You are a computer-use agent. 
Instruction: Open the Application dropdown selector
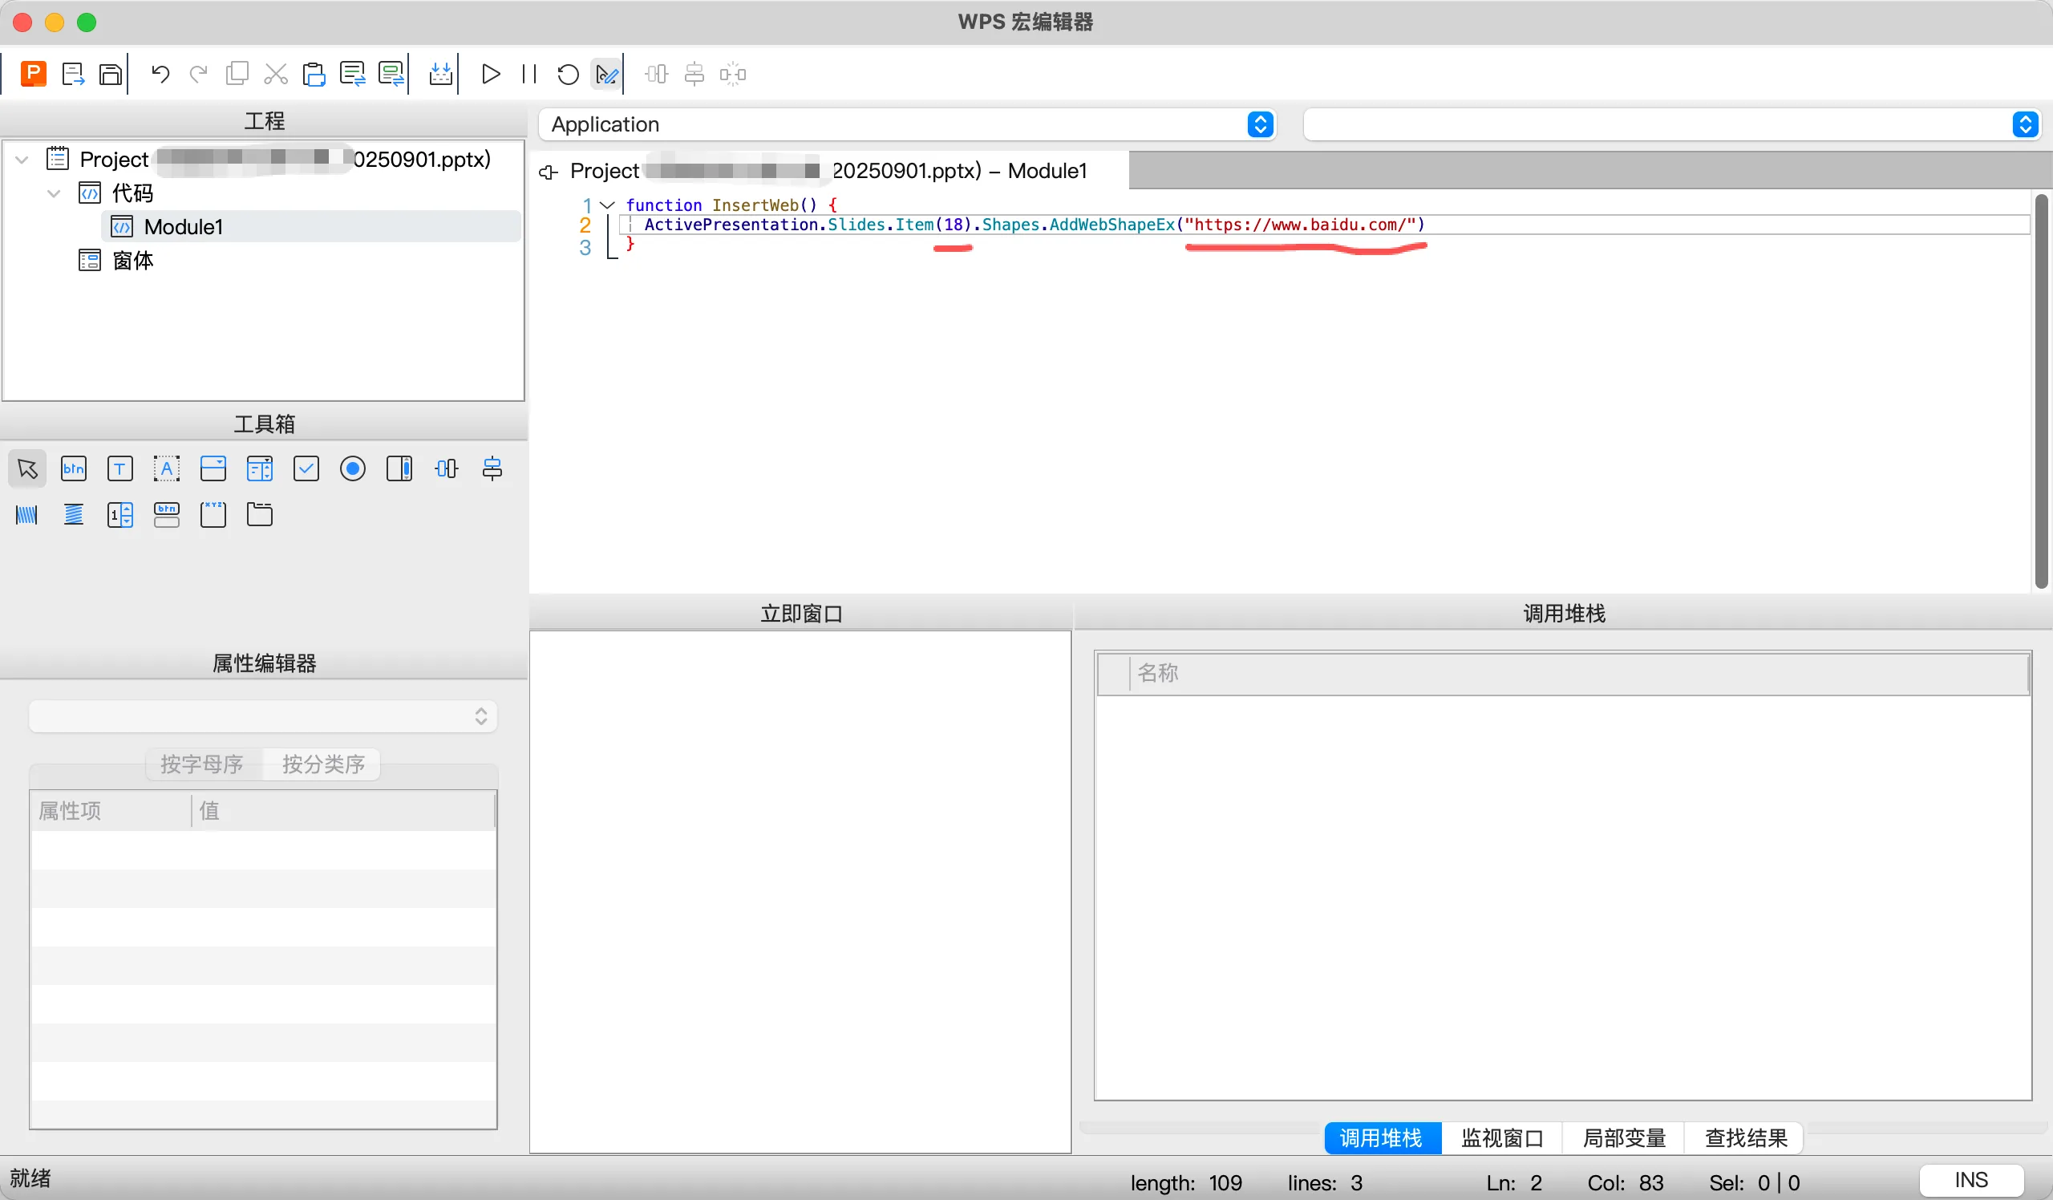click(x=1259, y=124)
